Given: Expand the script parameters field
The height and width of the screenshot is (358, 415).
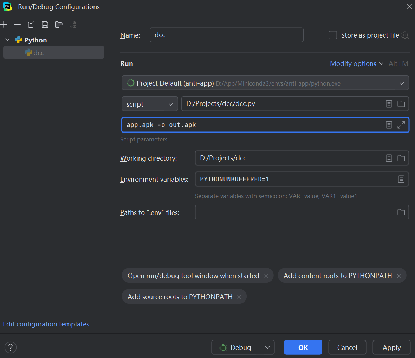Looking at the screenshot, I should tap(401, 125).
